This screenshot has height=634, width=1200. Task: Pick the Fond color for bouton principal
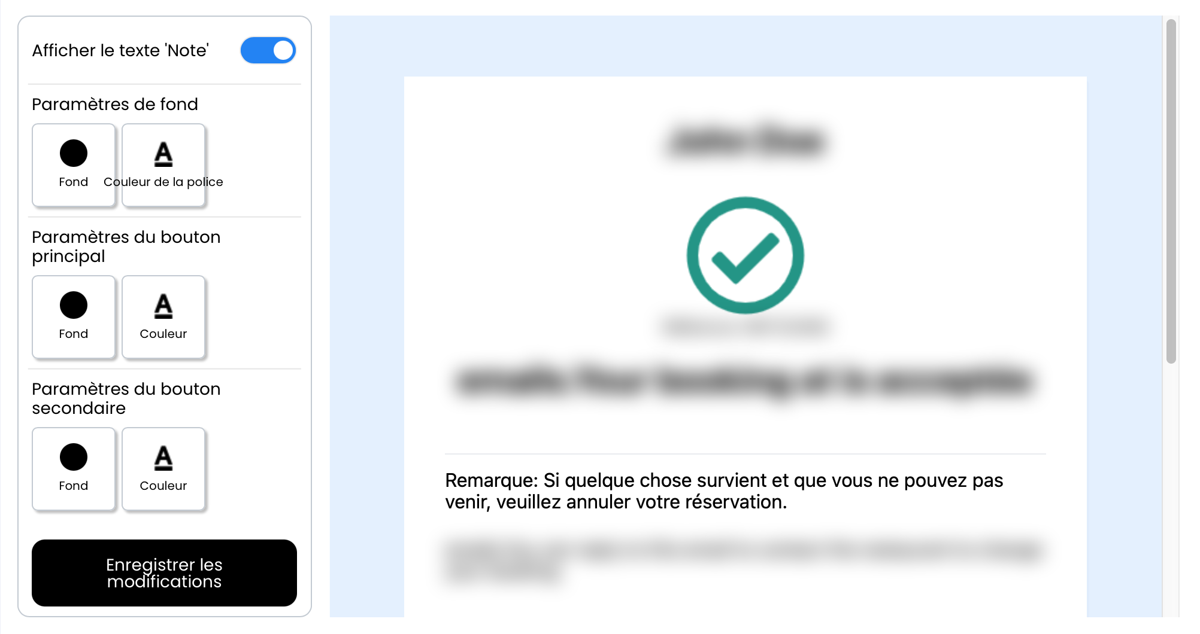pyautogui.click(x=74, y=317)
